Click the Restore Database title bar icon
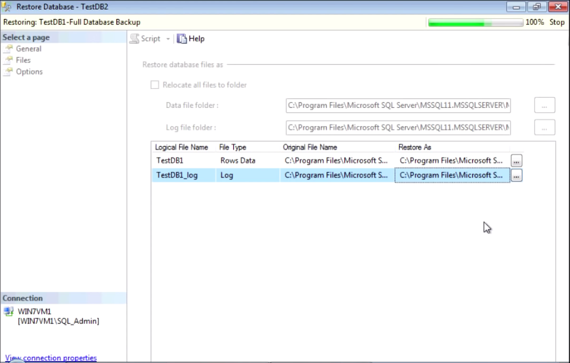Screen dimensions: 570x363 click(7, 7)
